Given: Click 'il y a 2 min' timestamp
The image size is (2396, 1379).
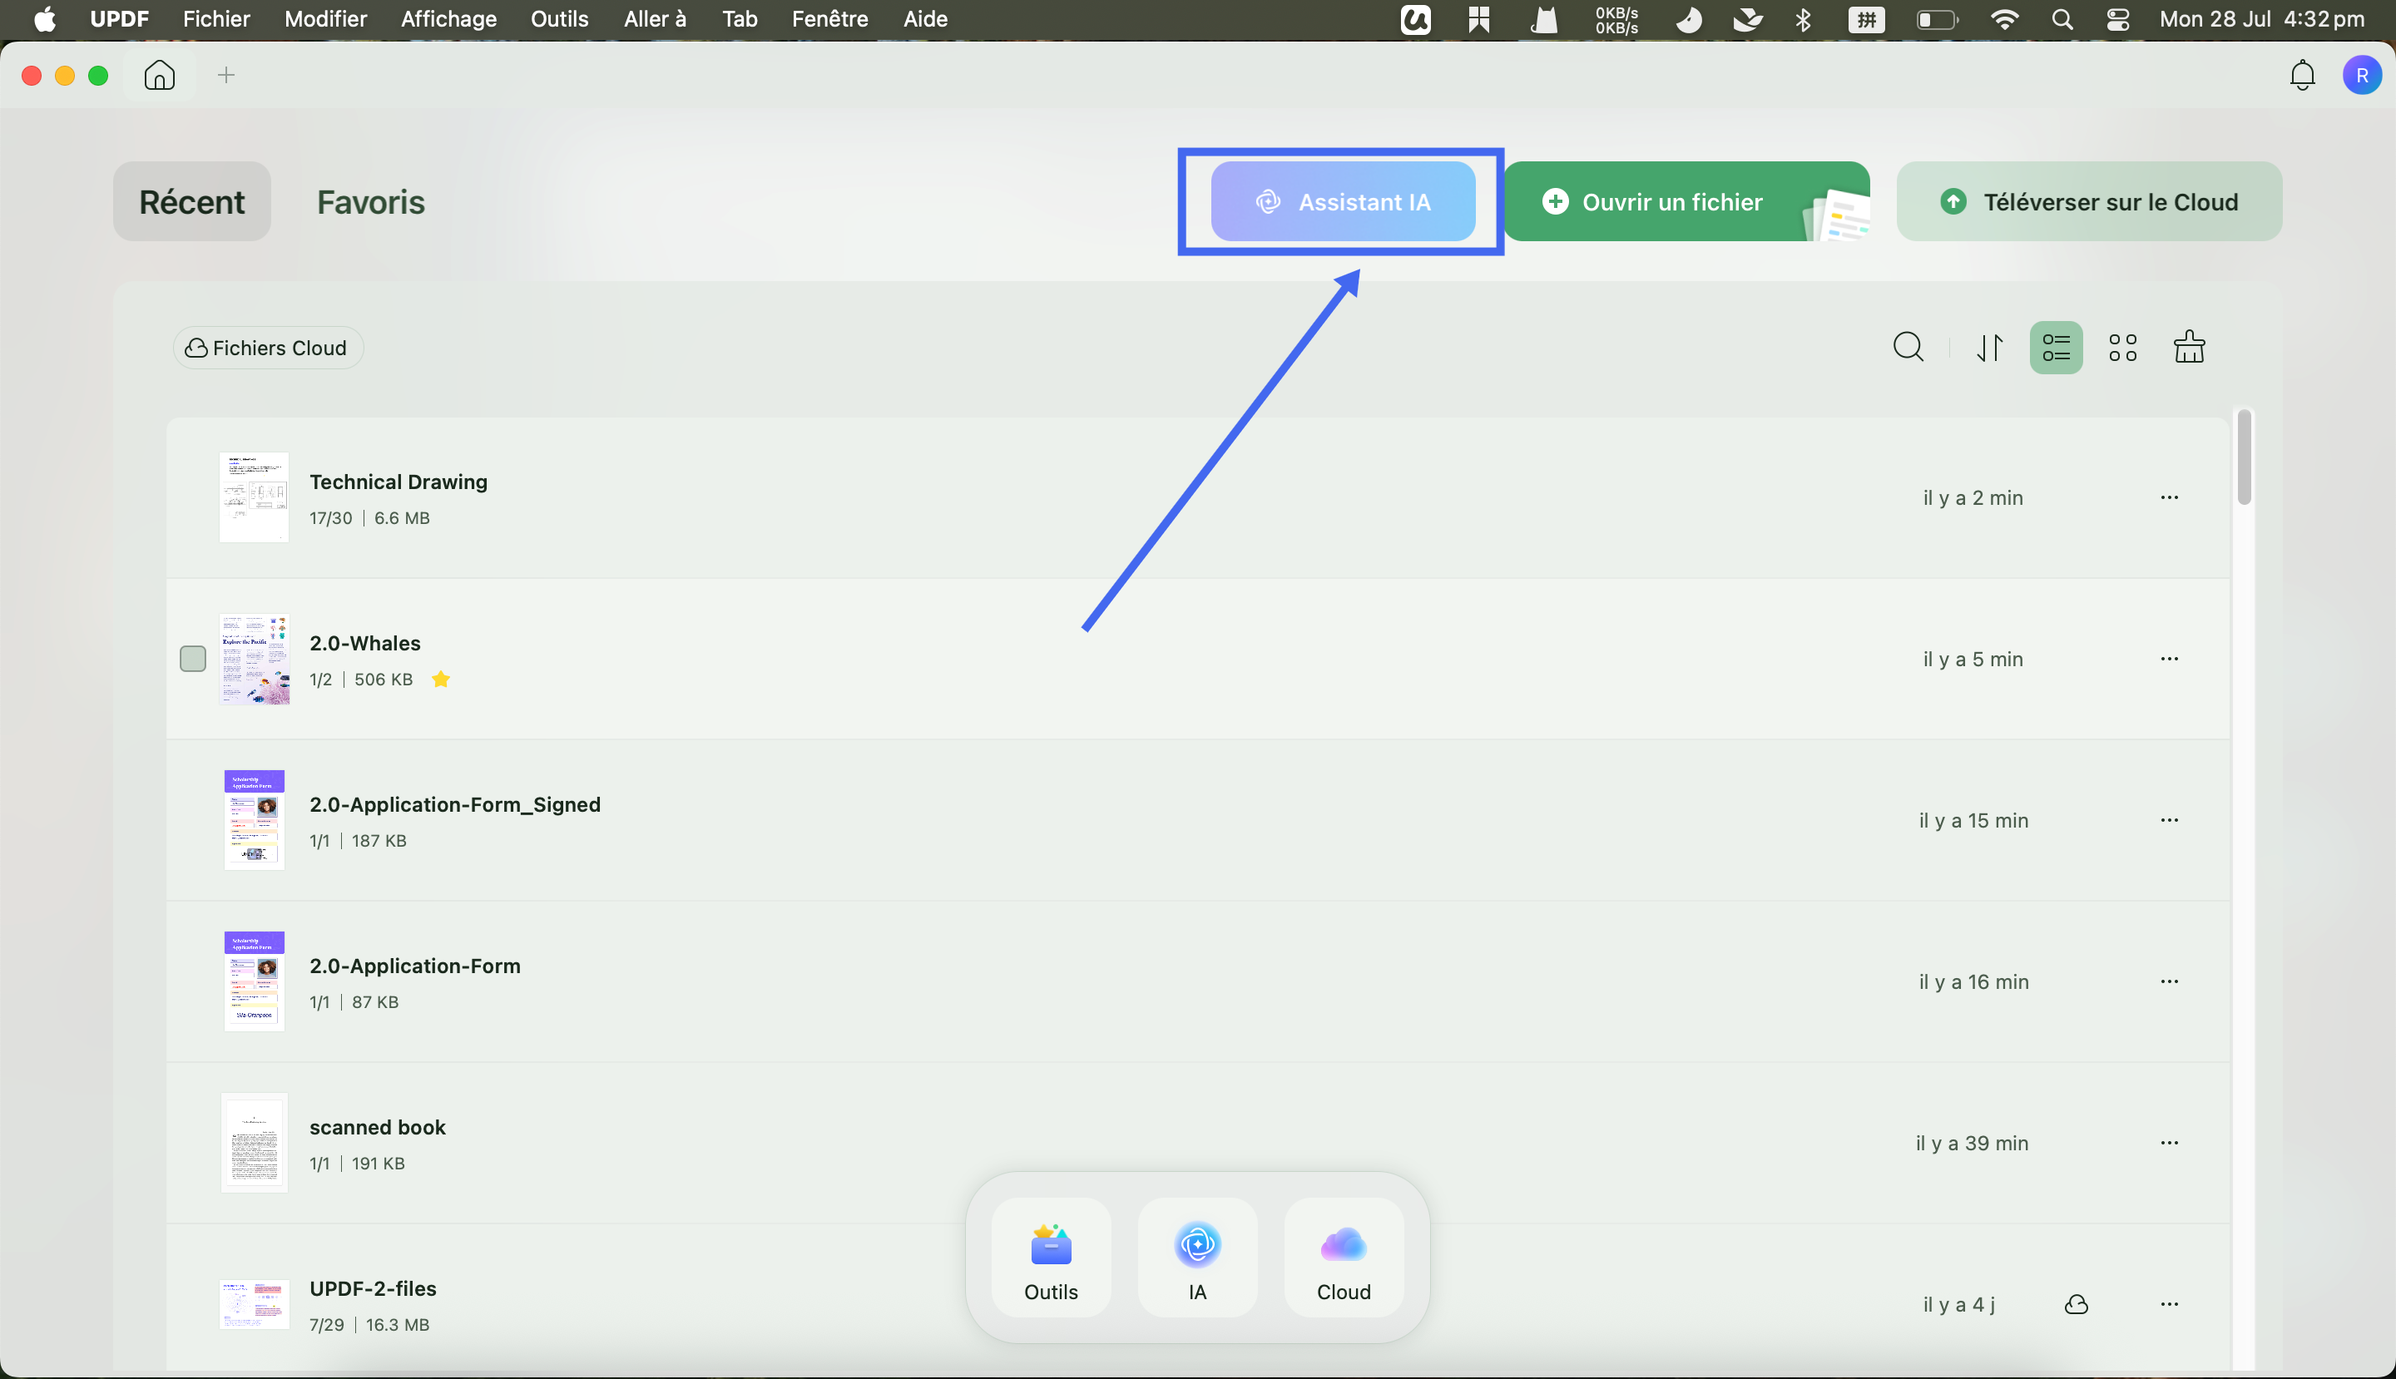Looking at the screenshot, I should click(1973, 497).
